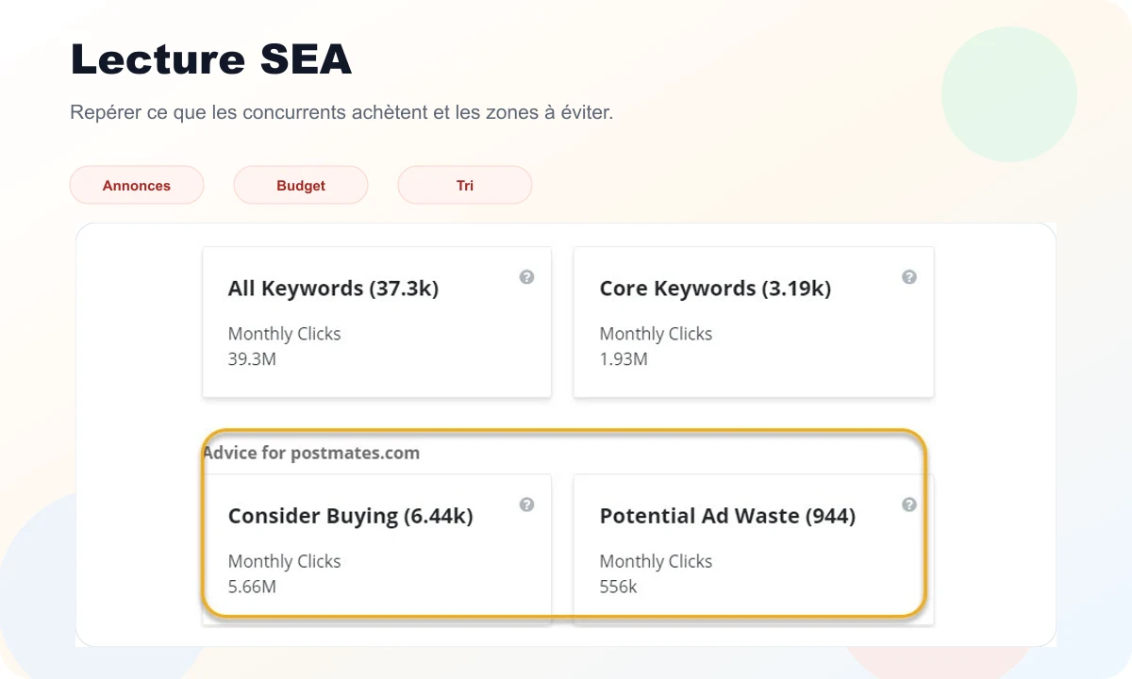The width and height of the screenshot is (1132, 679).
Task: Click the 39.3M monthly clicks value
Action: [252, 359]
